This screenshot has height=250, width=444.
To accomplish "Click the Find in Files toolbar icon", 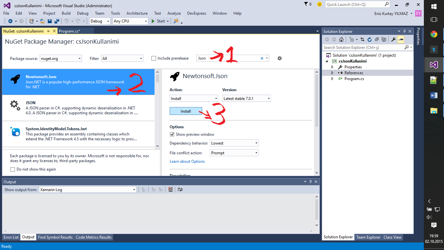I will [176, 21].
